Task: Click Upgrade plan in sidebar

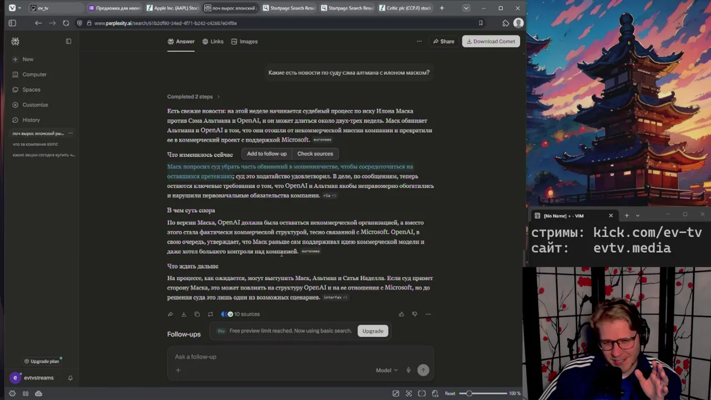Action: pyautogui.click(x=42, y=361)
